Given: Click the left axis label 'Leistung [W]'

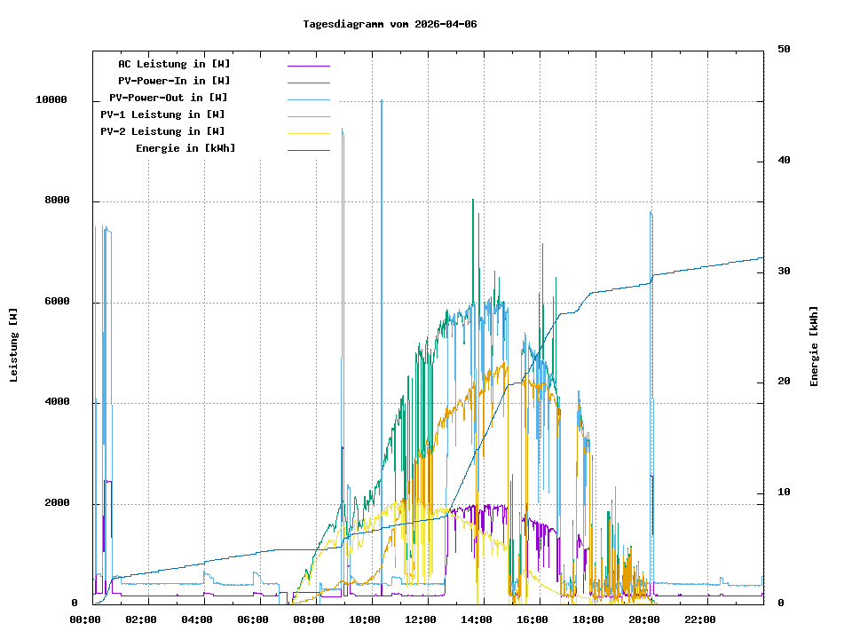Looking at the screenshot, I should point(14,344).
